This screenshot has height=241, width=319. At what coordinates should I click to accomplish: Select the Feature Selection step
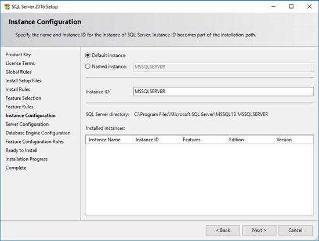pyautogui.click(x=23, y=98)
